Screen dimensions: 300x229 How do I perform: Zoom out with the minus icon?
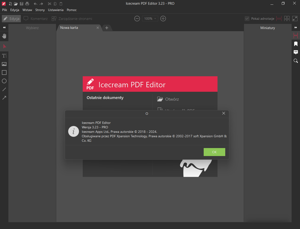coord(137,19)
